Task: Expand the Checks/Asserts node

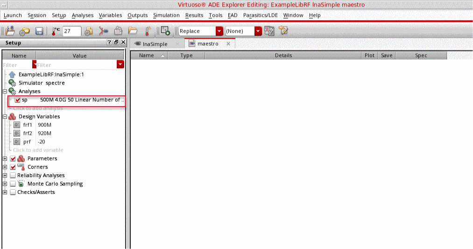Action: click(5, 192)
